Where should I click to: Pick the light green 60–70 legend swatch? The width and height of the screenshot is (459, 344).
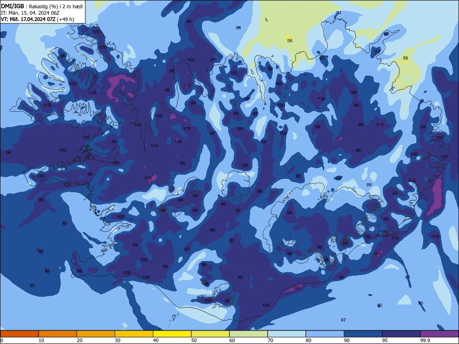click(248, 334)
